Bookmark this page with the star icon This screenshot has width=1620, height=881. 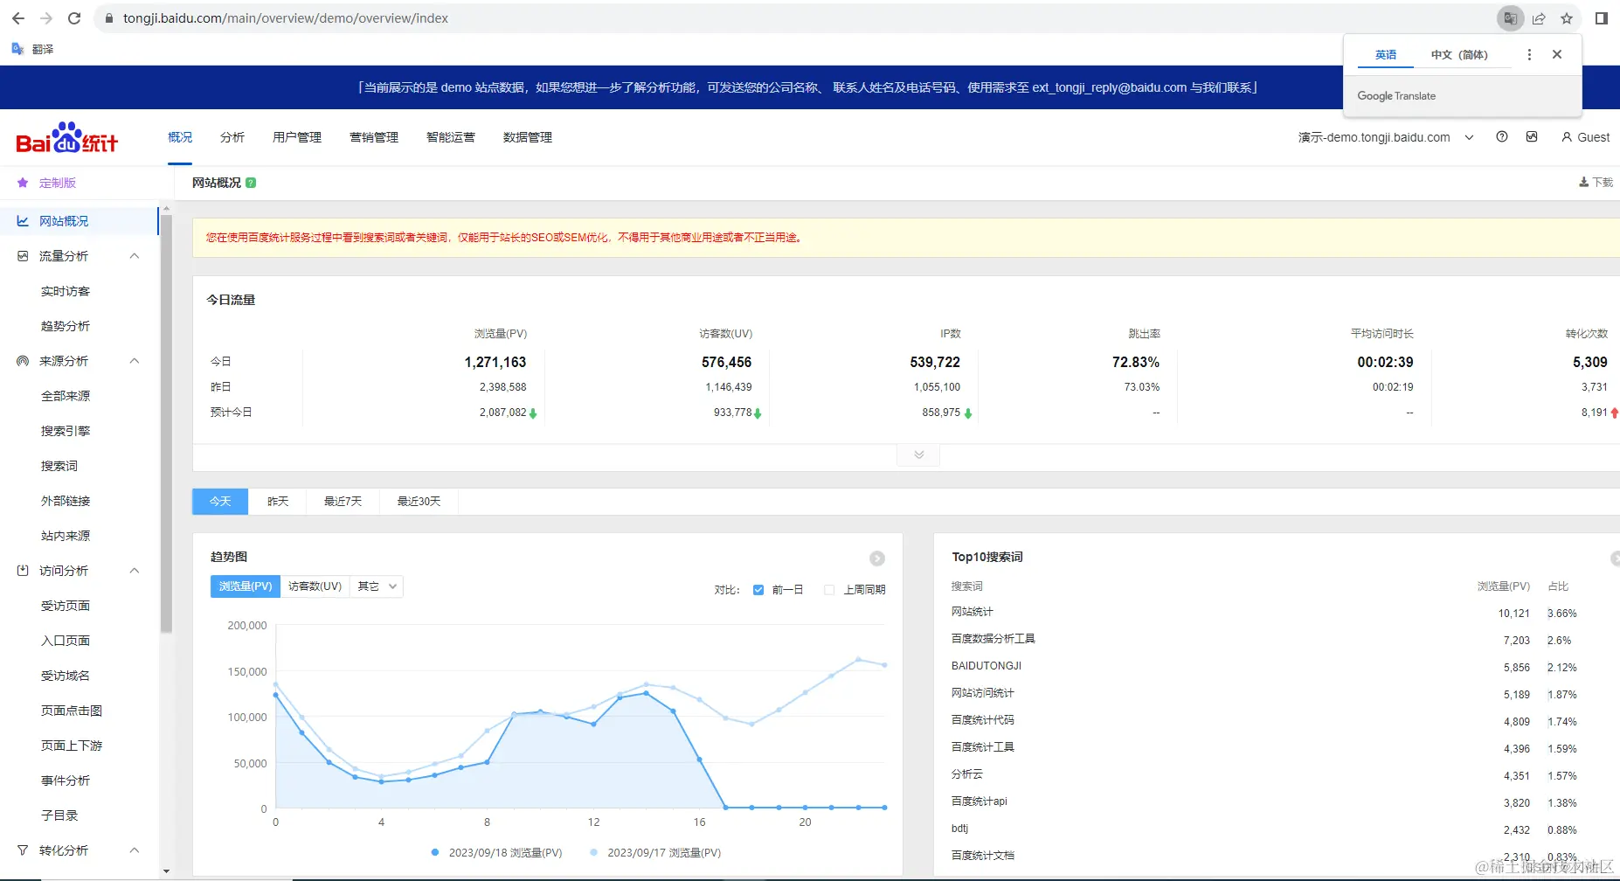pyautogui.click(x=1567, y=18)
